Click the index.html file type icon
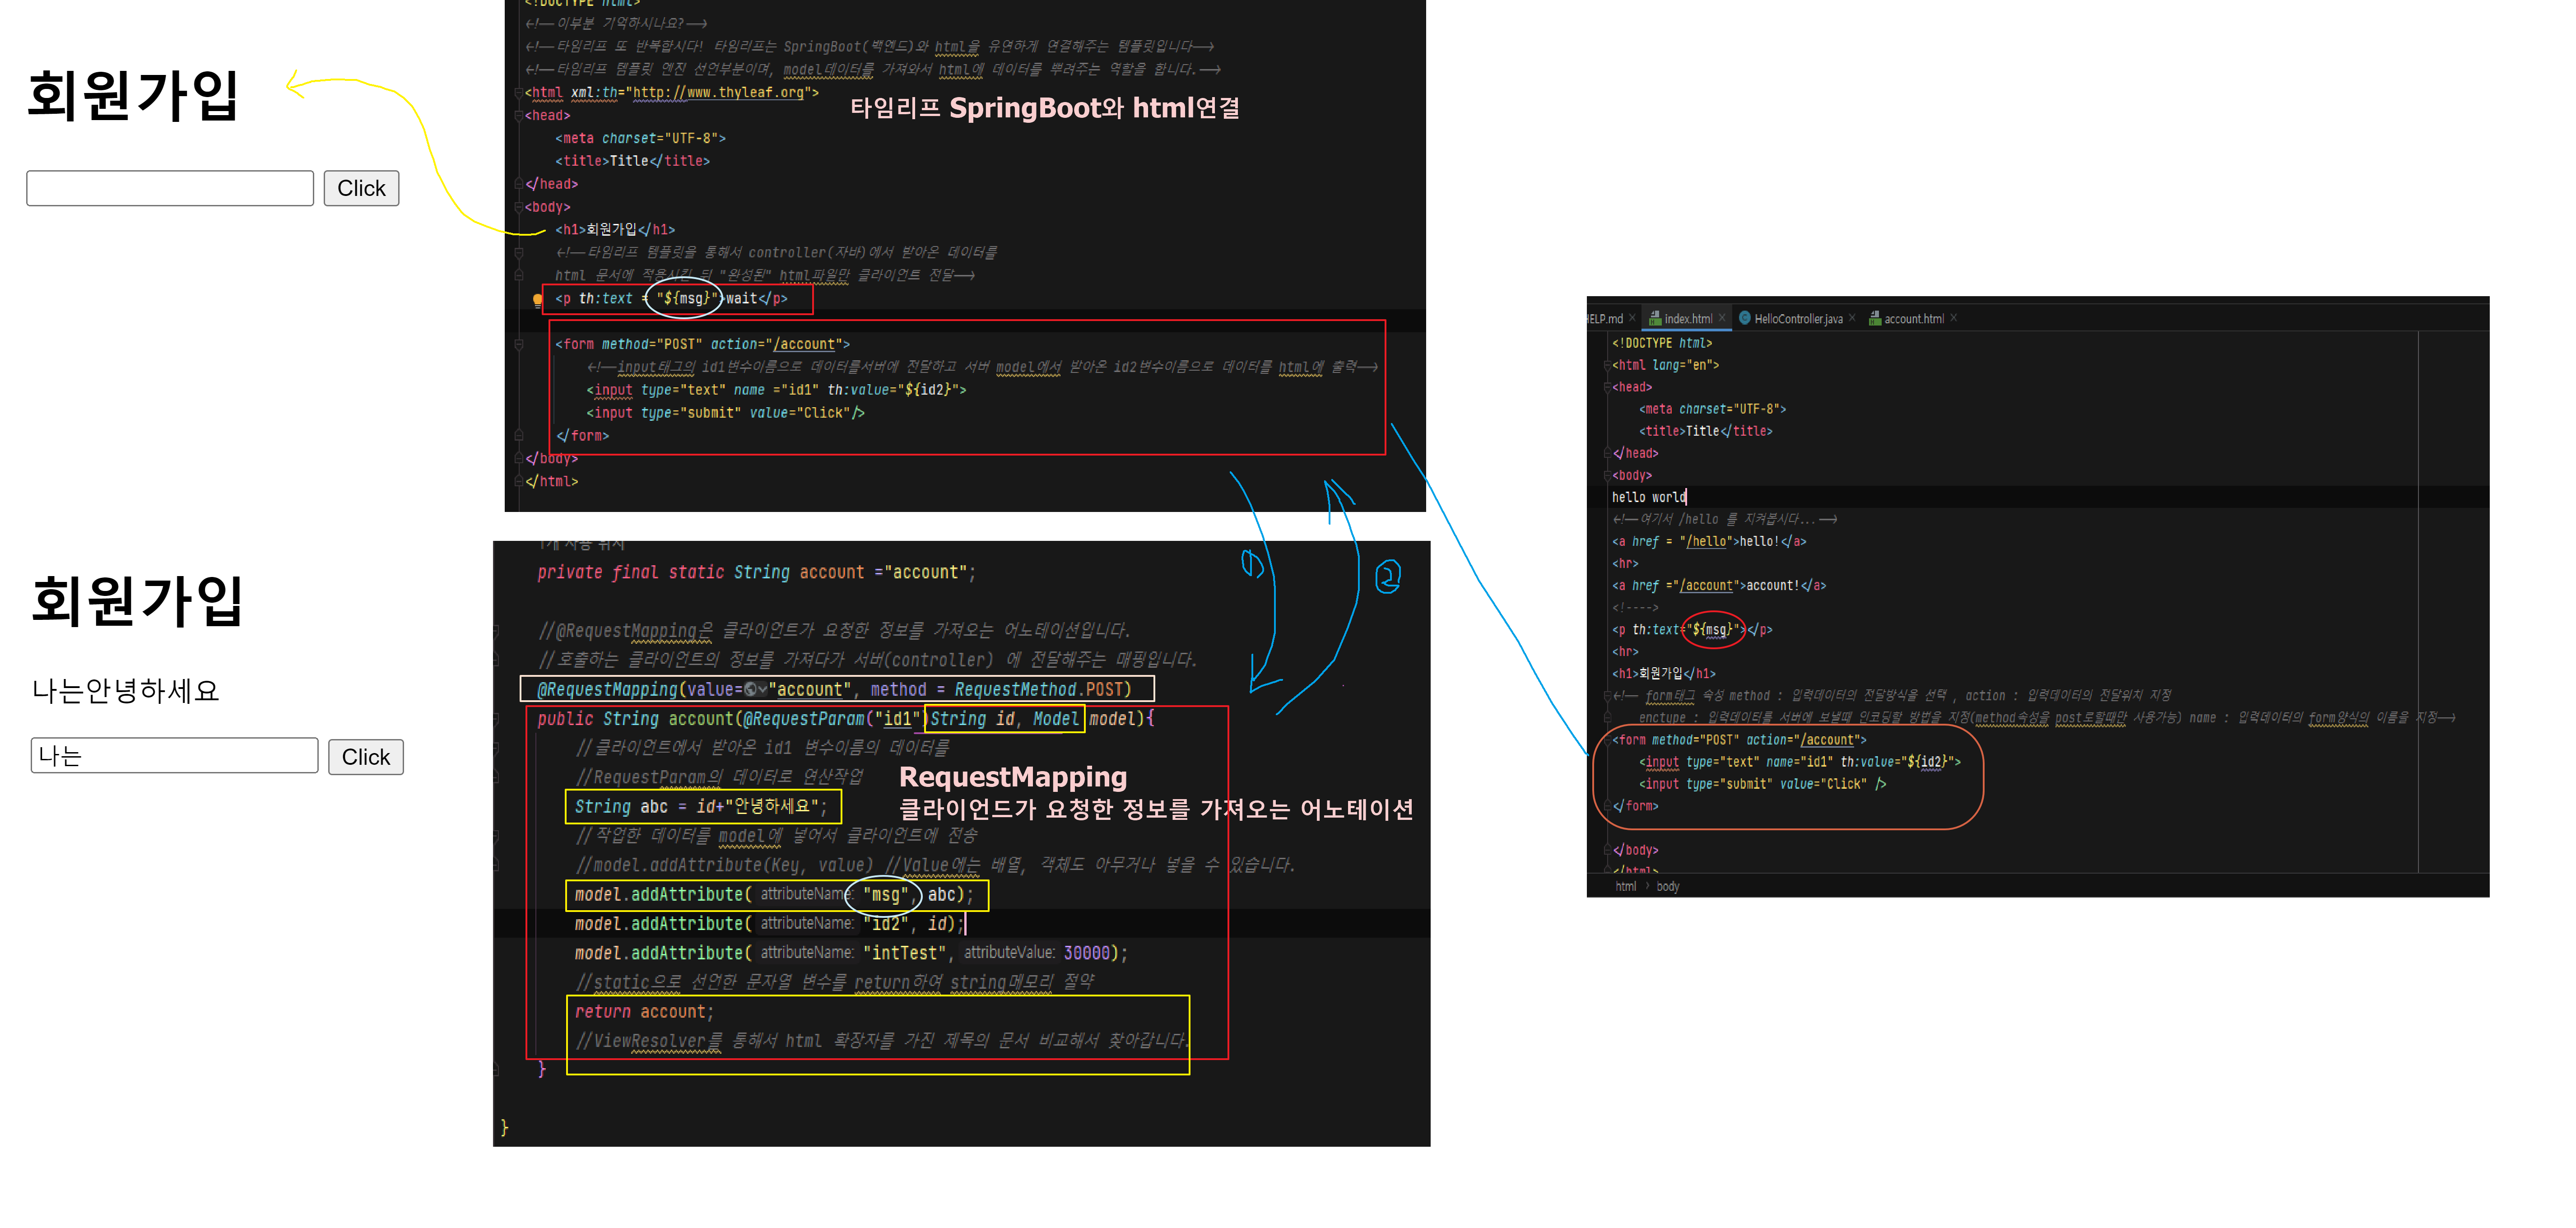The image size is (2576, 1228). point(1655,318)
